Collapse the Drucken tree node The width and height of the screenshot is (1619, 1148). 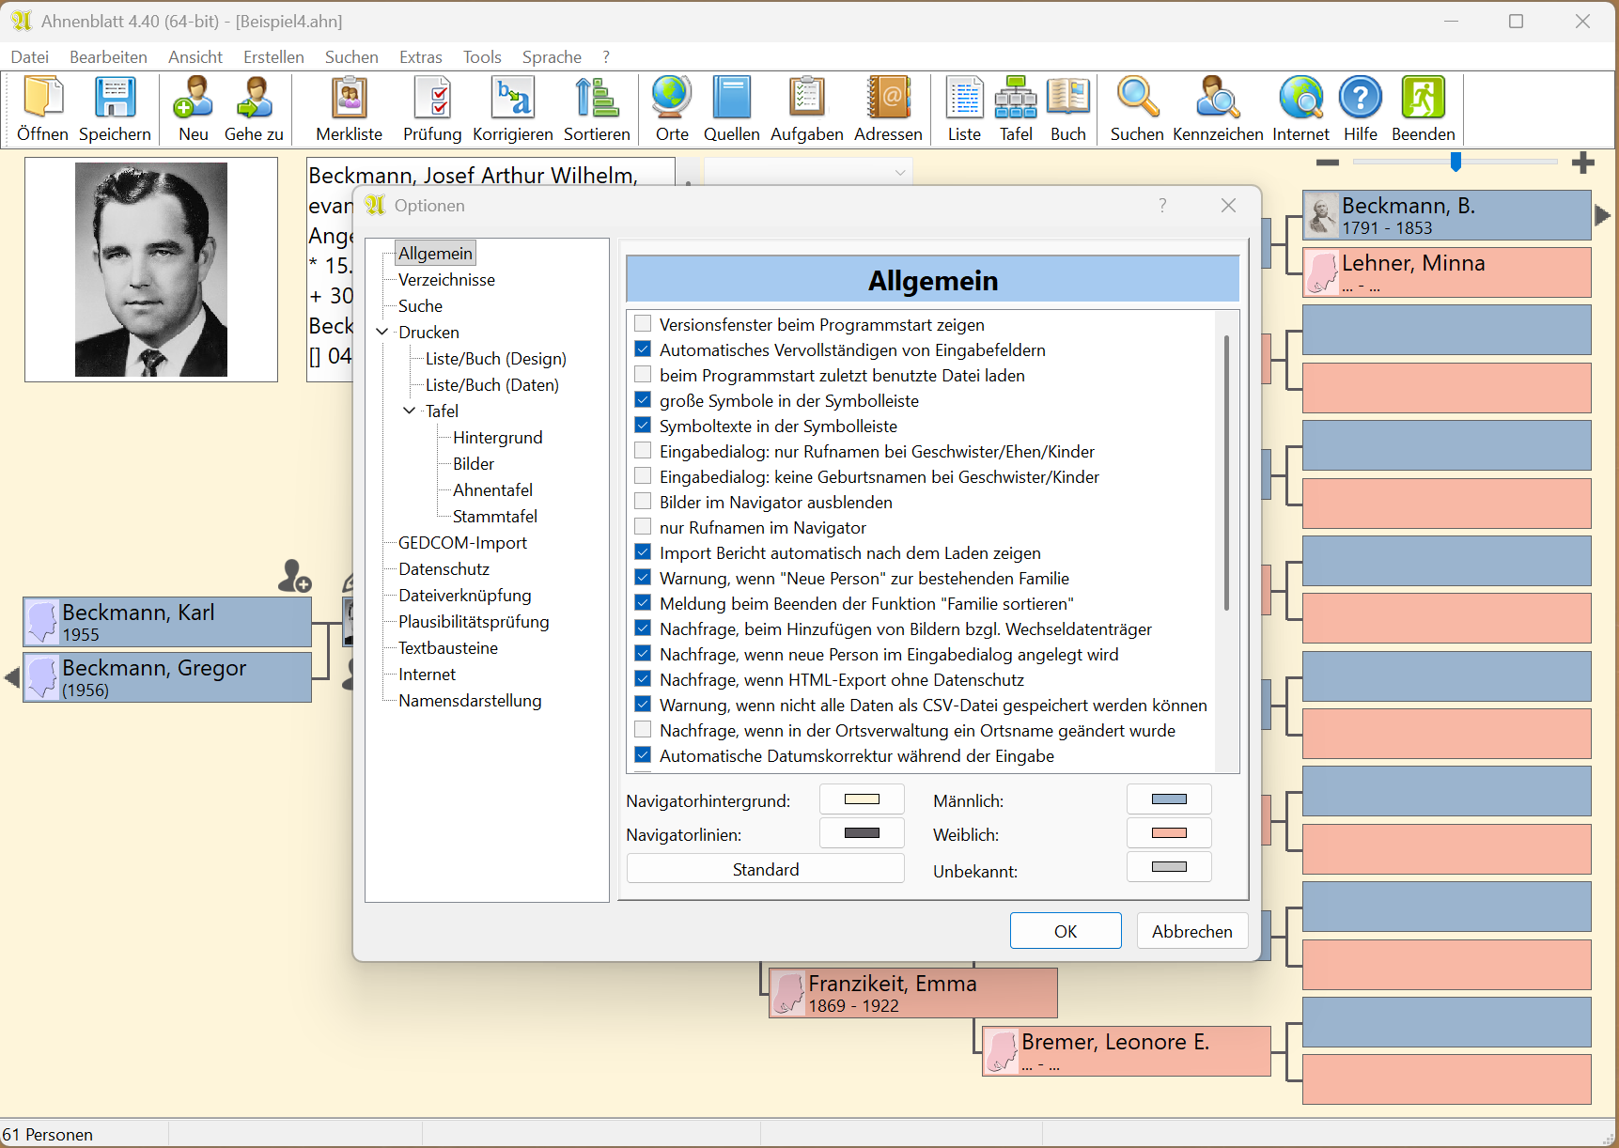pos(382,332)
